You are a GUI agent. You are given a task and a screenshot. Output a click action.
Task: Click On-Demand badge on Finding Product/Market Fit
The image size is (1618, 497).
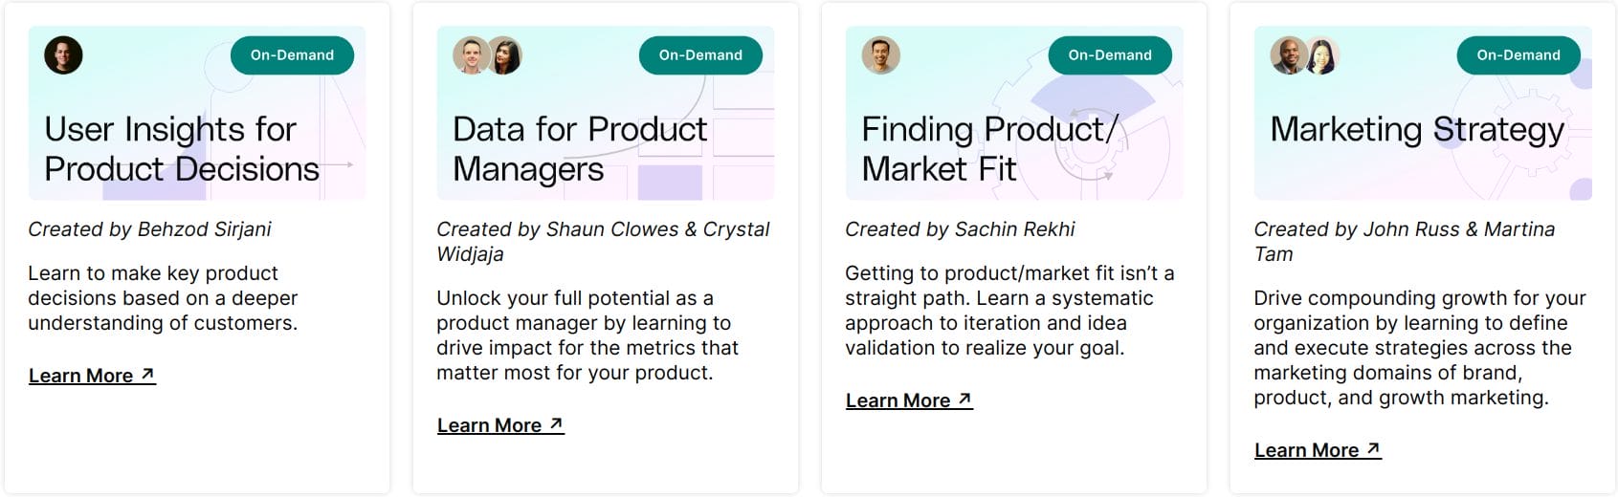pos(1110,55)
